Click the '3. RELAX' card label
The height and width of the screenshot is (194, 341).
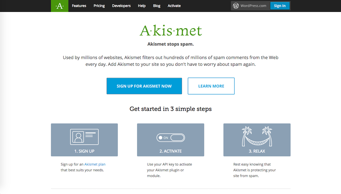257,151
